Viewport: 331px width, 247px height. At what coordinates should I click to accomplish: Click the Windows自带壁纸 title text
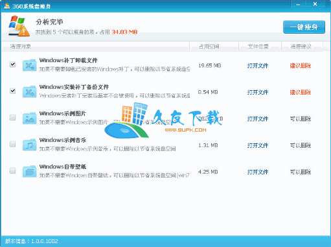(63, 167)
